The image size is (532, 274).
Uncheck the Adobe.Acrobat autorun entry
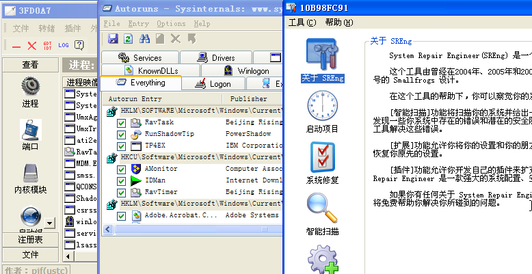(x=121, y=216)
